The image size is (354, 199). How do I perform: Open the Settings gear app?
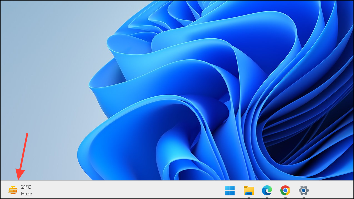[x=304, y=190]
